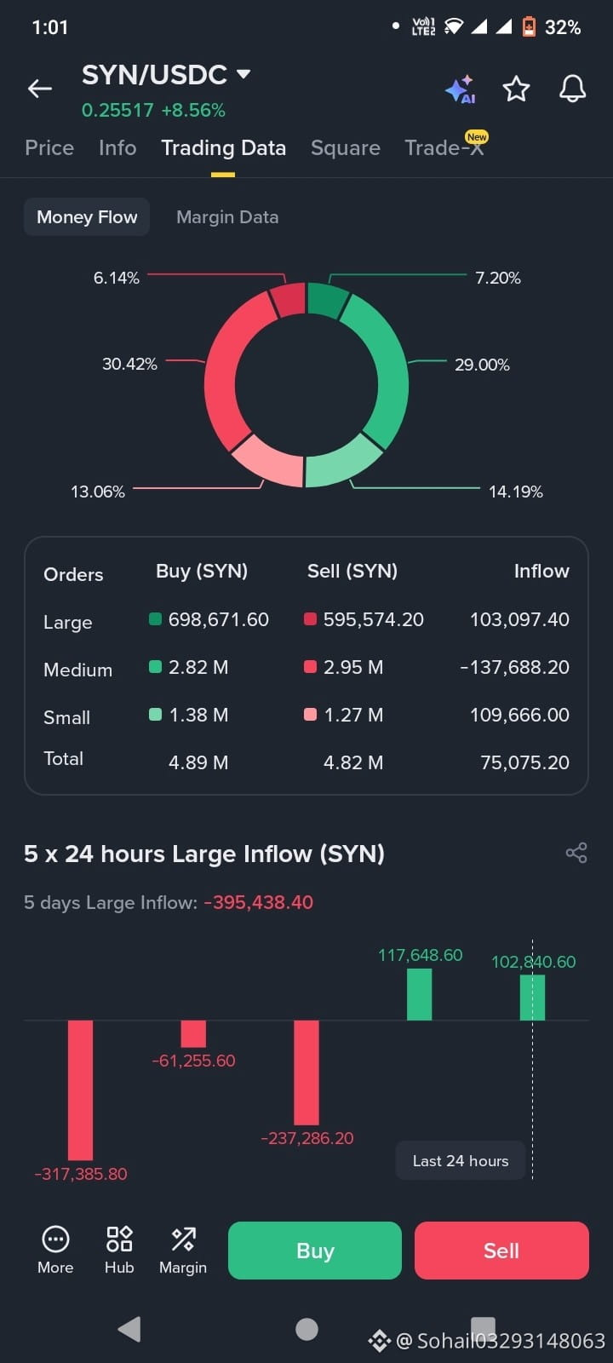613x1363 pixels.
Task: Tap the red Sell button
Action: [501, 1250]
